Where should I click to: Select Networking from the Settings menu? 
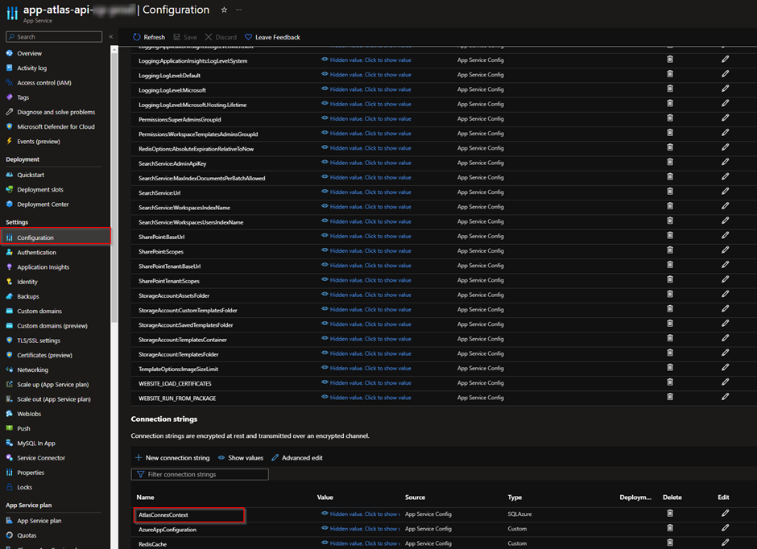tap(33, 369)
